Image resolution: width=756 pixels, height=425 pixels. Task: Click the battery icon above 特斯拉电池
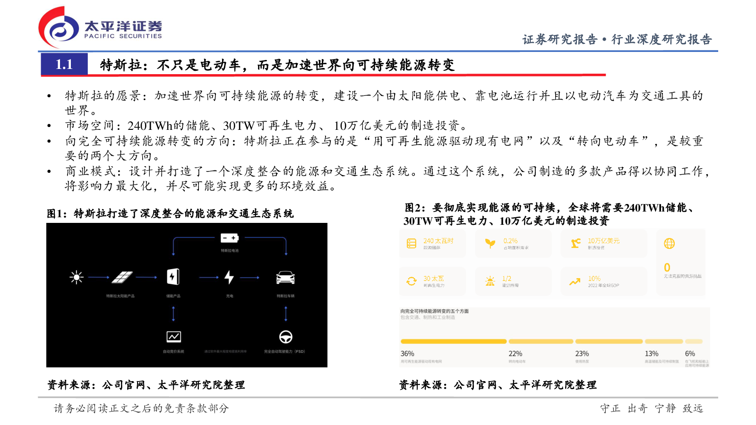pos(230,238)
